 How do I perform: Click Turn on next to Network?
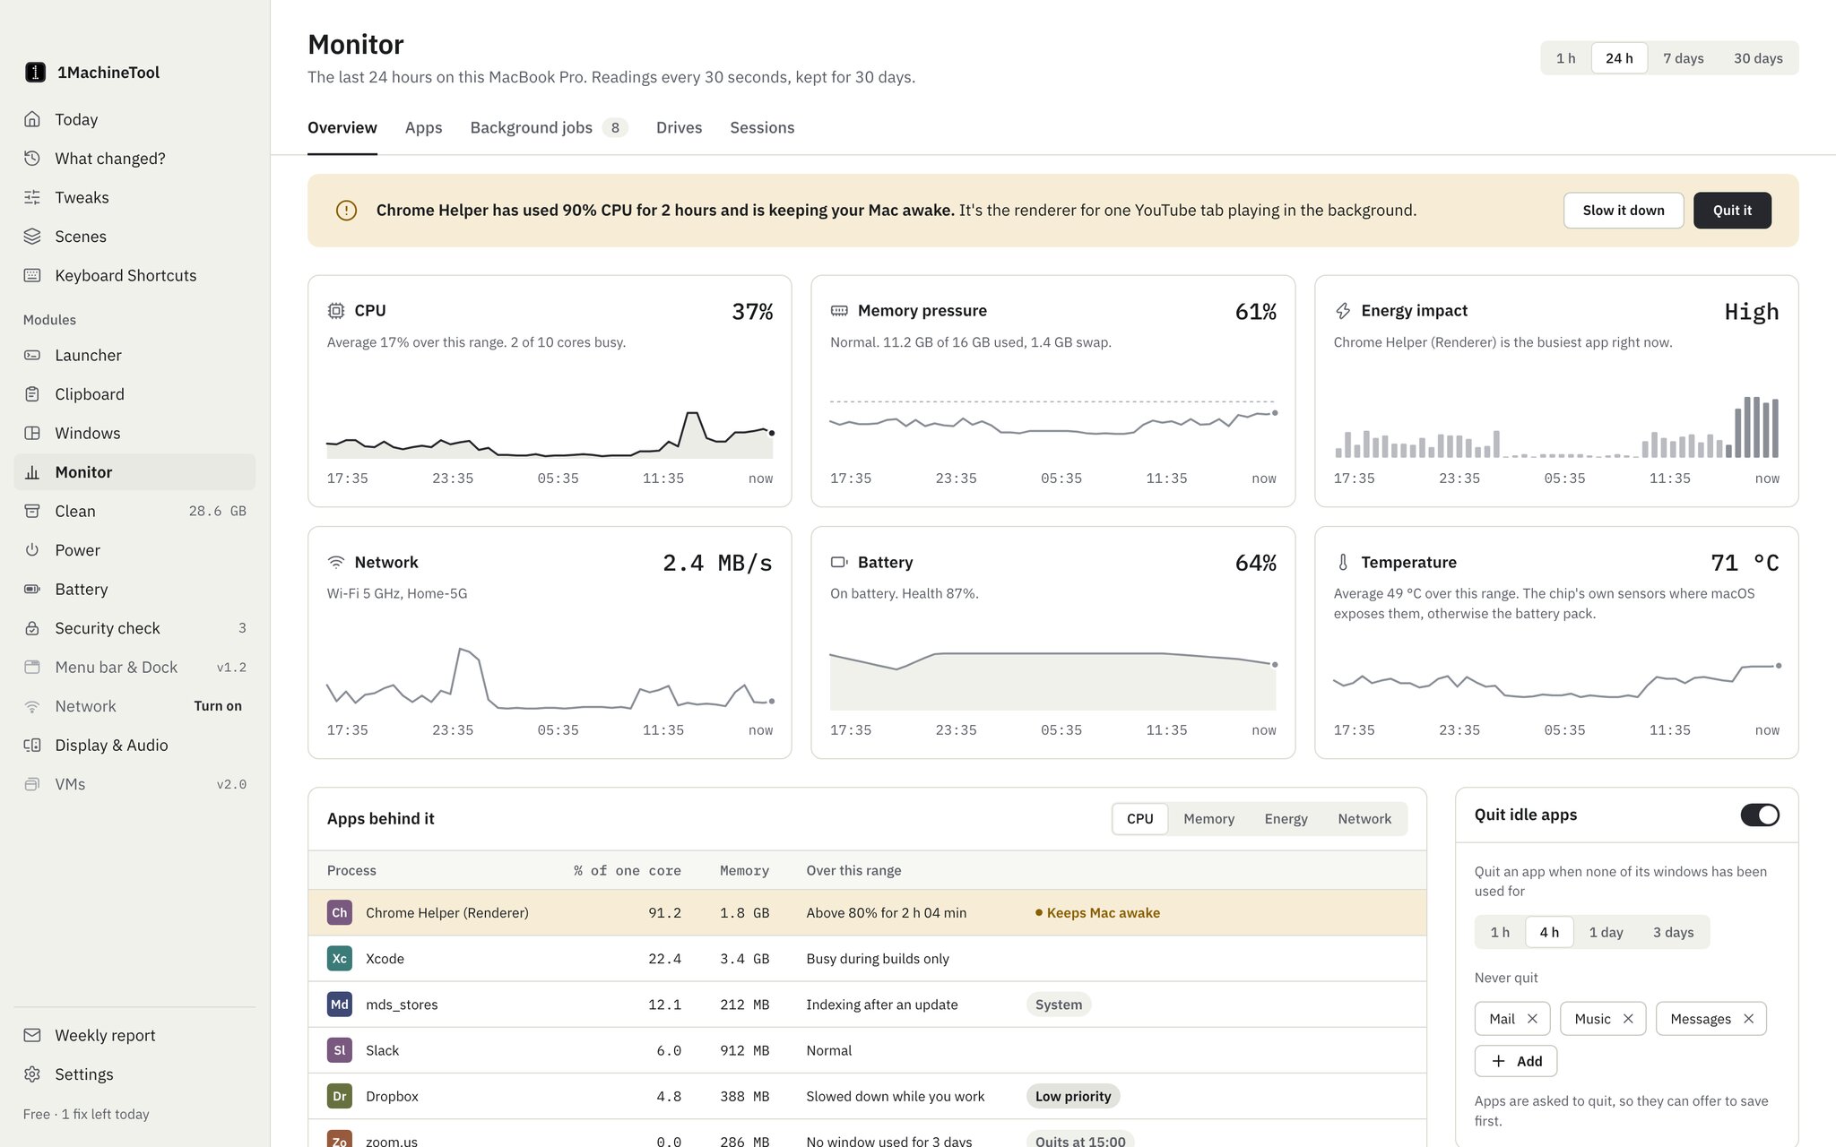218,706
